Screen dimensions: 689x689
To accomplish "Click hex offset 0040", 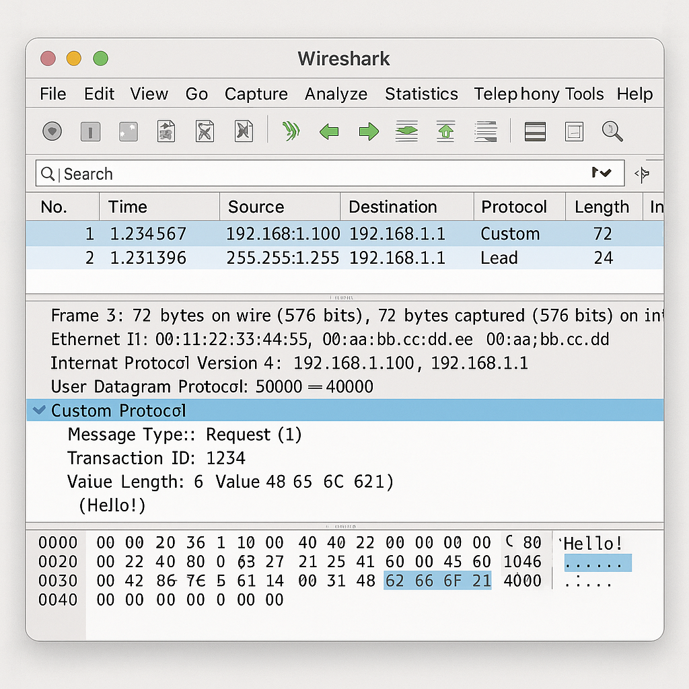I will 58,600.
